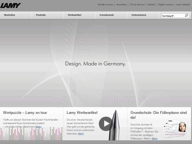Switch to English version
This screenshot has height=144, width=192.
point(165,4)
